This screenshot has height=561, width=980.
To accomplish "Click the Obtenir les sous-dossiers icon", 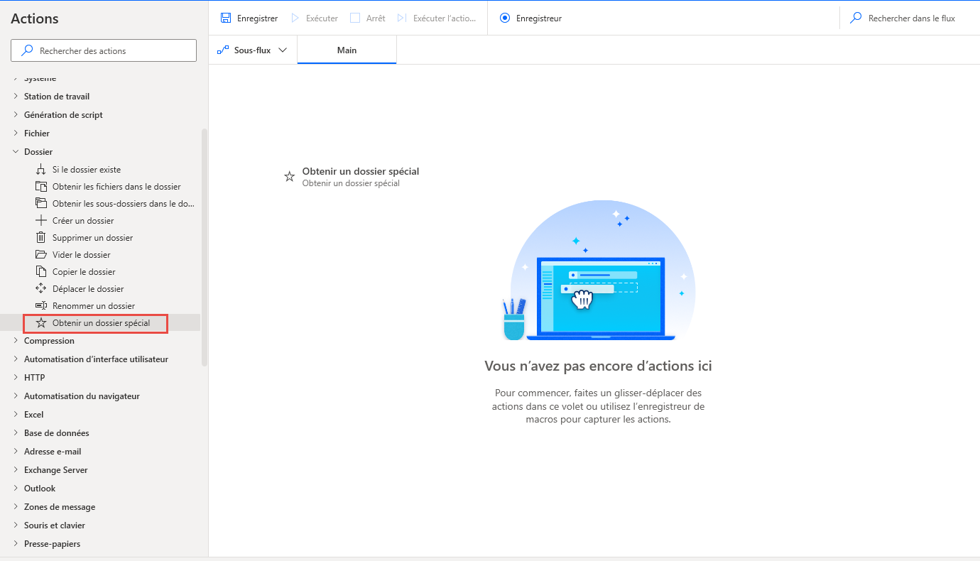I will click(40, 204).
